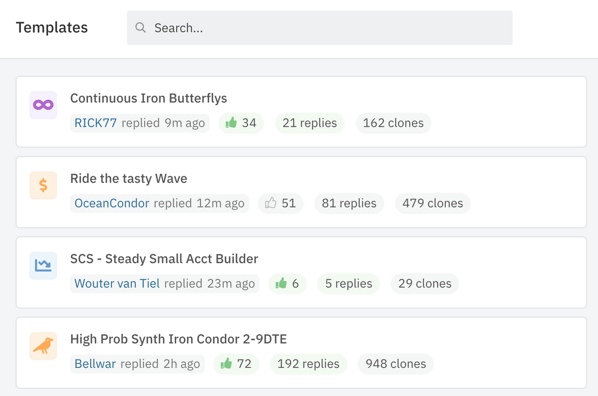Toggle thumbs up showing 72 likes
The image size is (598, 396).
[236, 364]
